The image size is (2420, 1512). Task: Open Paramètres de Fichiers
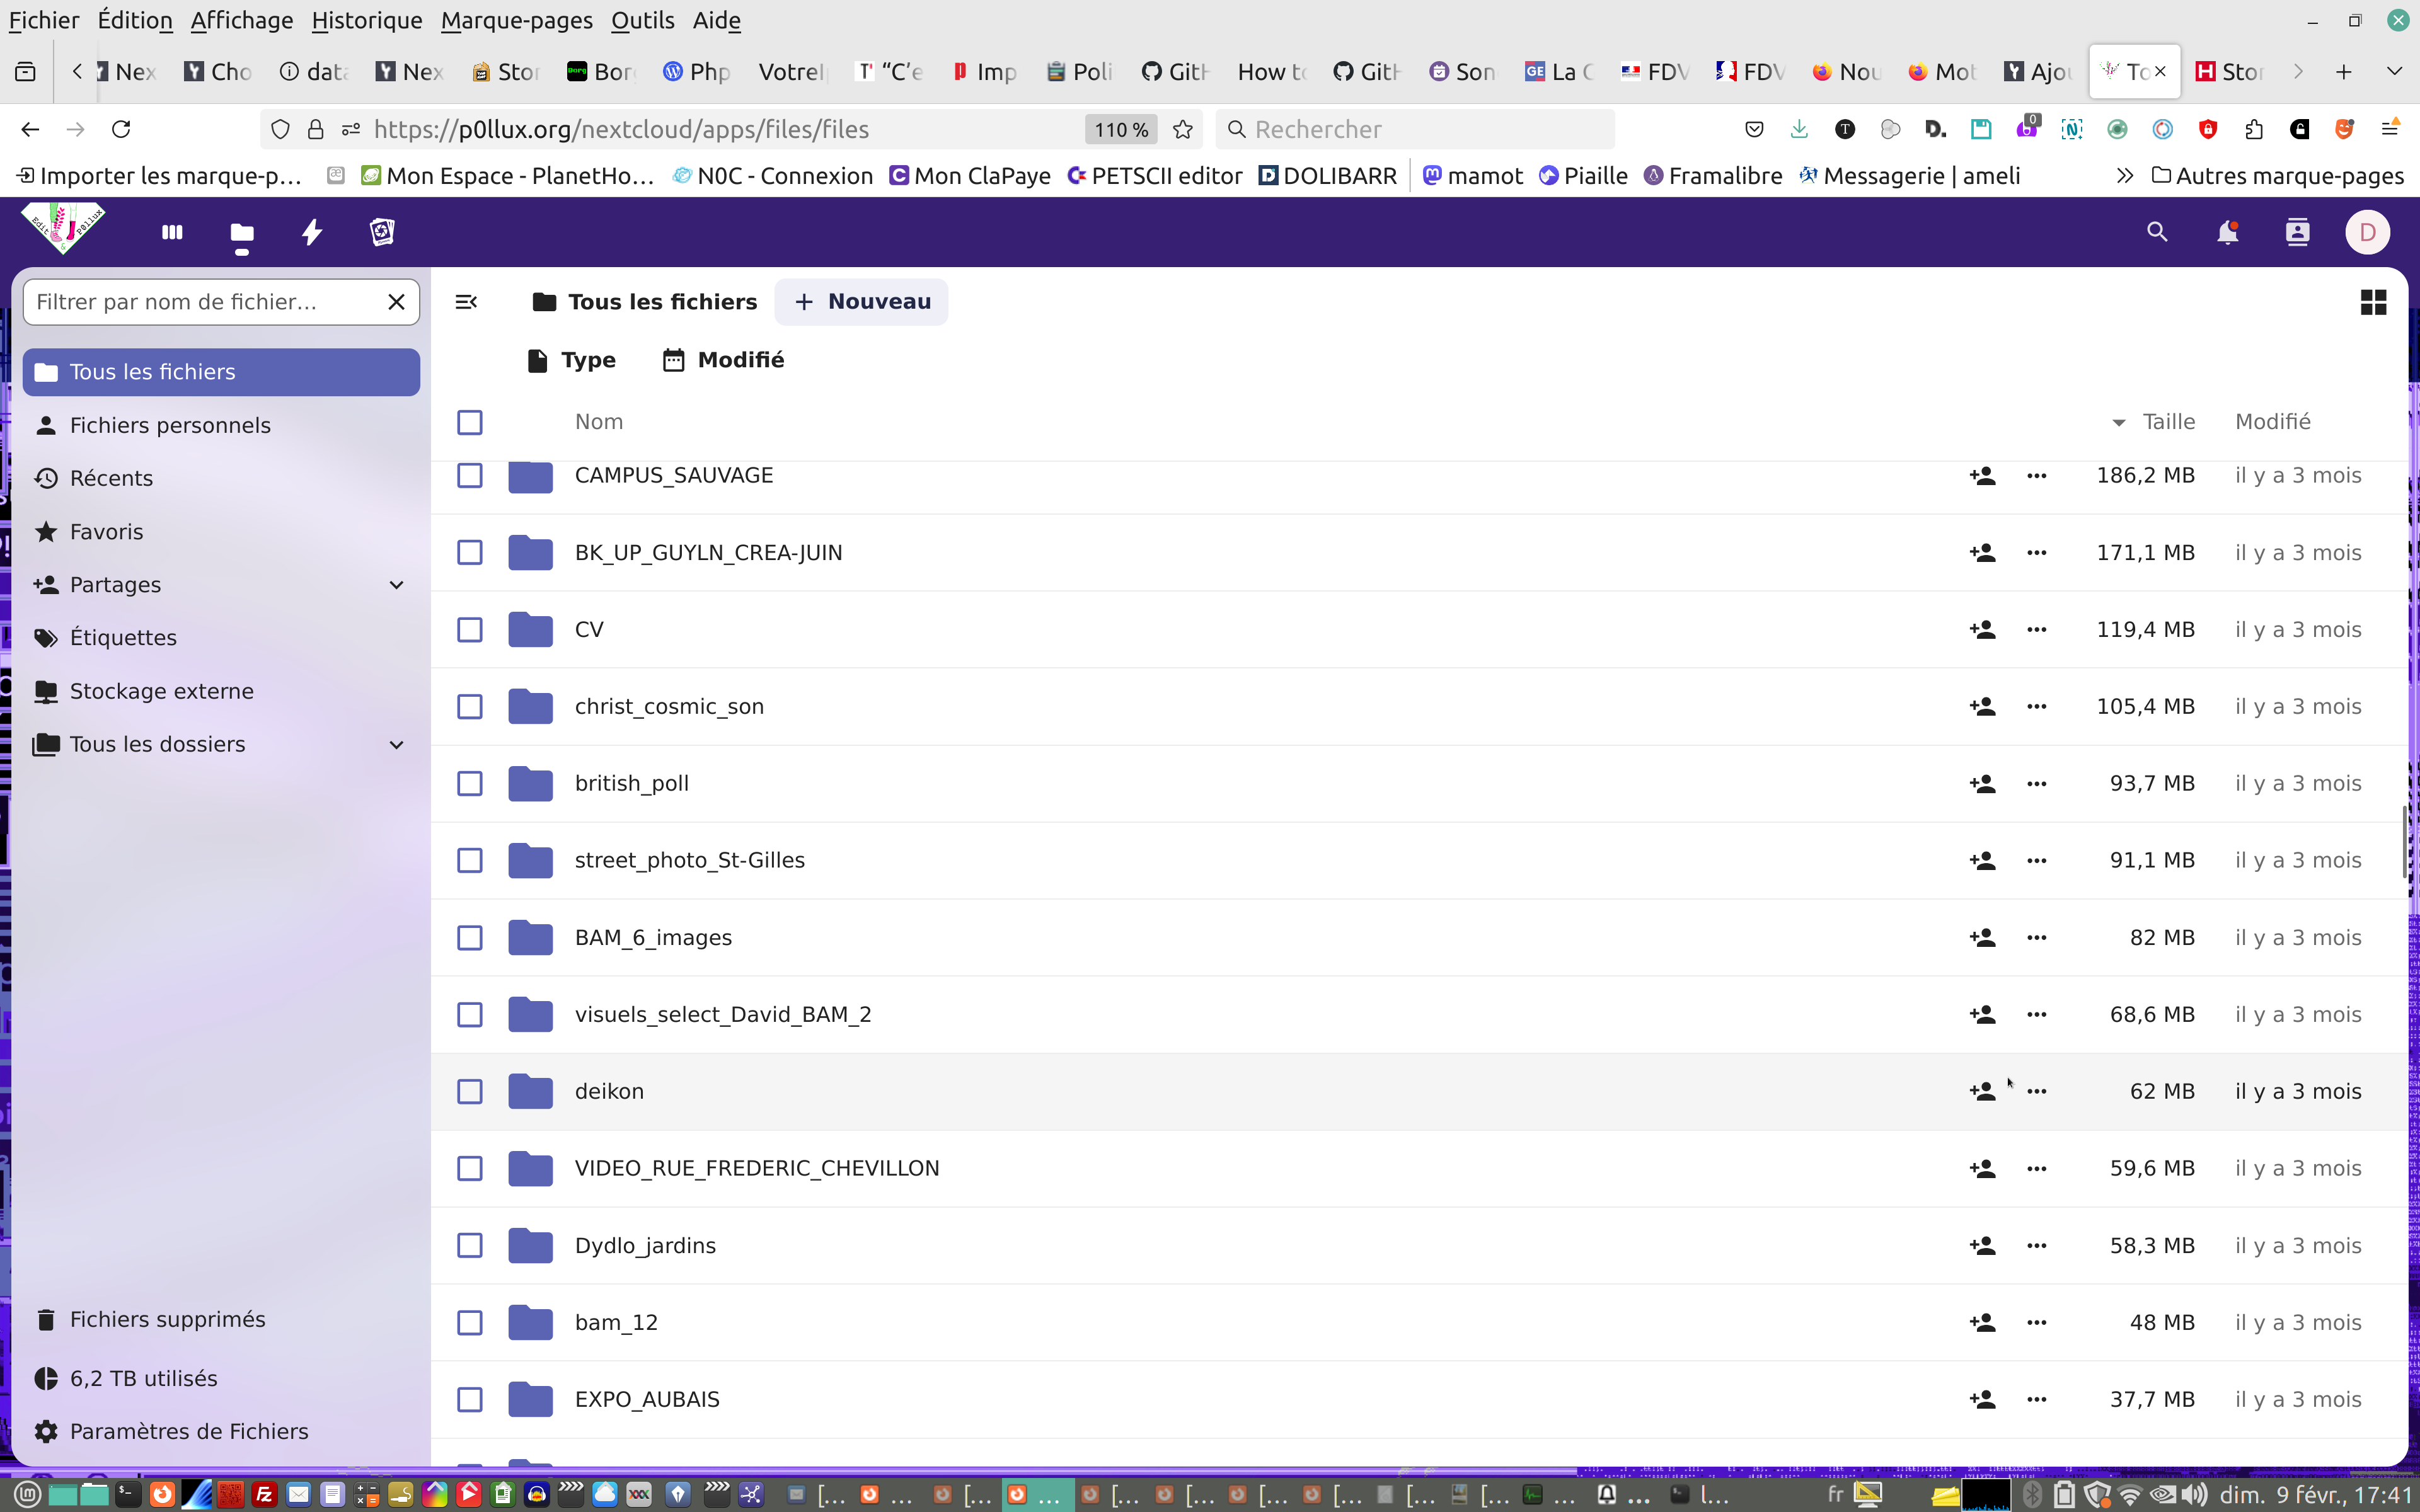click(188, 1431)
